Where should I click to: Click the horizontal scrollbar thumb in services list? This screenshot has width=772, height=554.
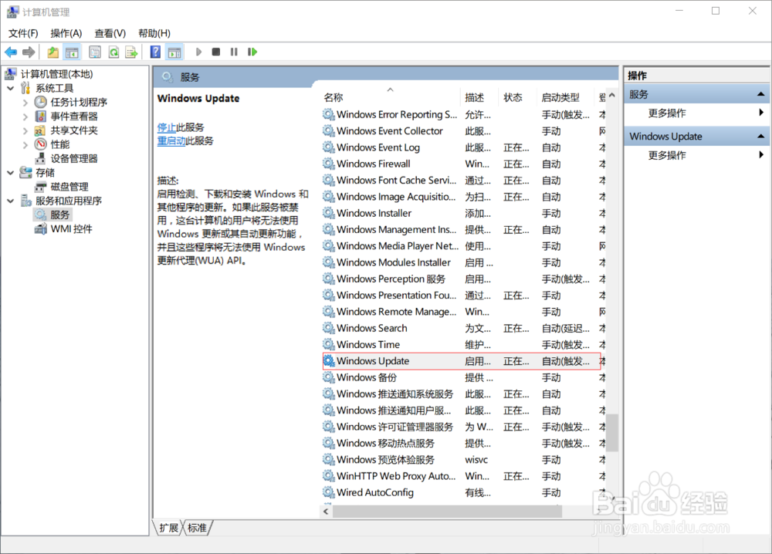(447, 512)
